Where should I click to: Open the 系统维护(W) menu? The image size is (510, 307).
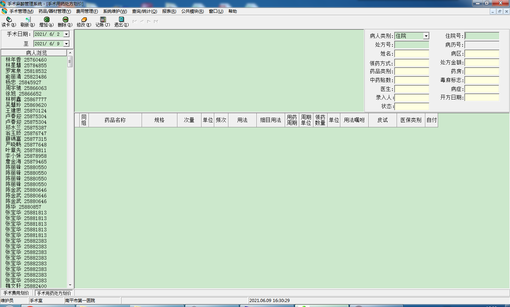pos(115,11)
